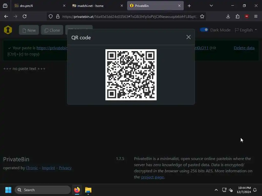This screenshot has width=262, height=196.
Task: Create a New paste
Action: pyautogui.click(x=29, y=30)
